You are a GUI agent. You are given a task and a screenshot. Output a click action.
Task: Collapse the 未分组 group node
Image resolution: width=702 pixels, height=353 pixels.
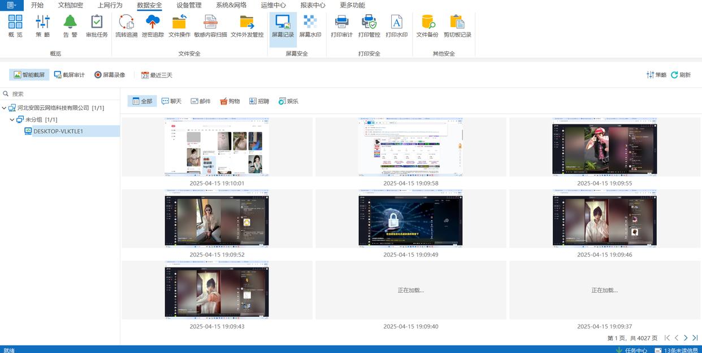click(12, 120)
